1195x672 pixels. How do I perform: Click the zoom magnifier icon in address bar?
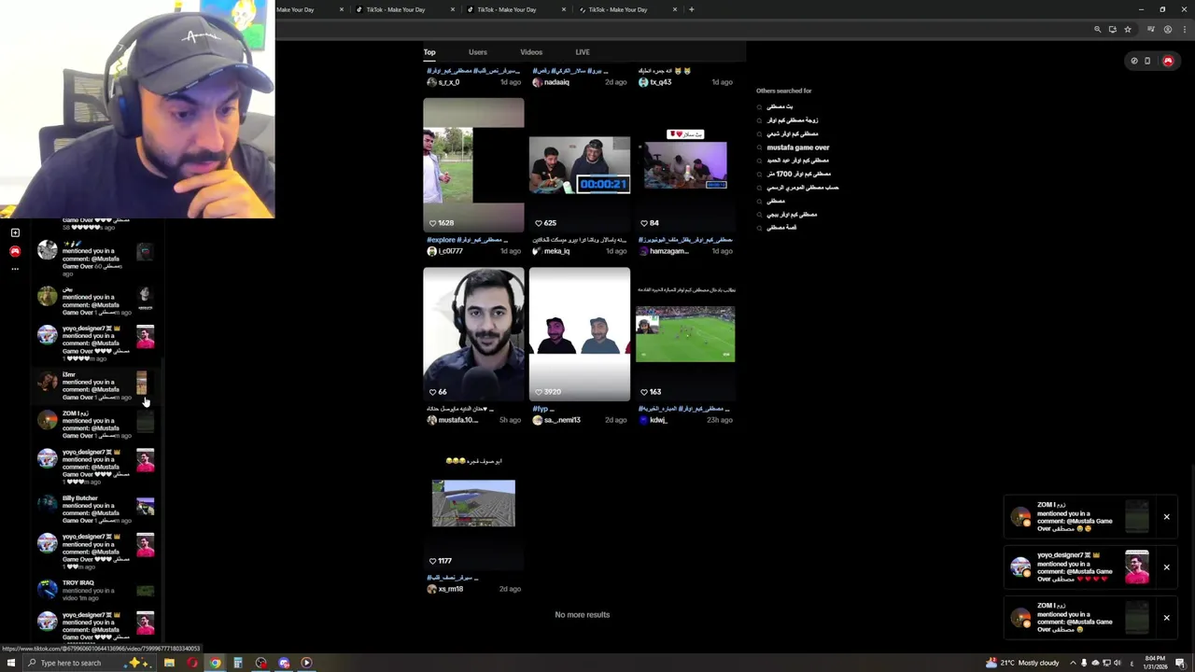(1098, 30)
